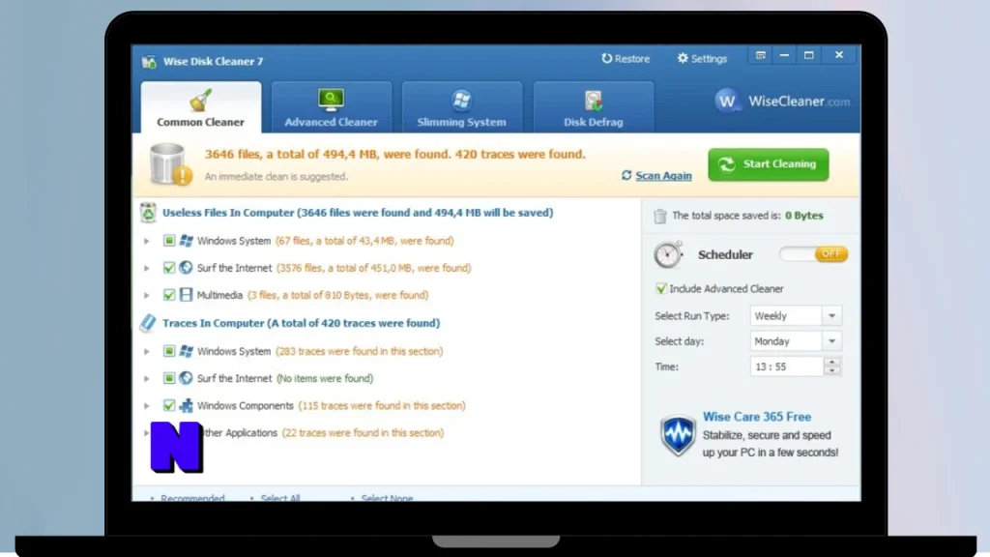Click the compact mode window icon
This screenshot has width=990, height=557.
tap(760, 55)
